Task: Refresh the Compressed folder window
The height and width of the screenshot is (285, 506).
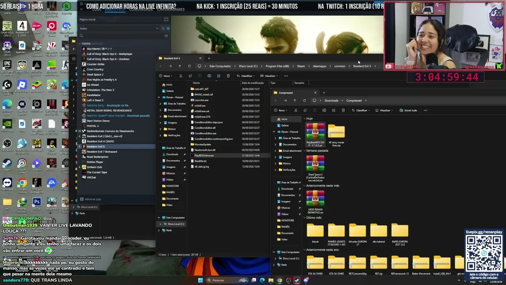Action: [304, 101]
